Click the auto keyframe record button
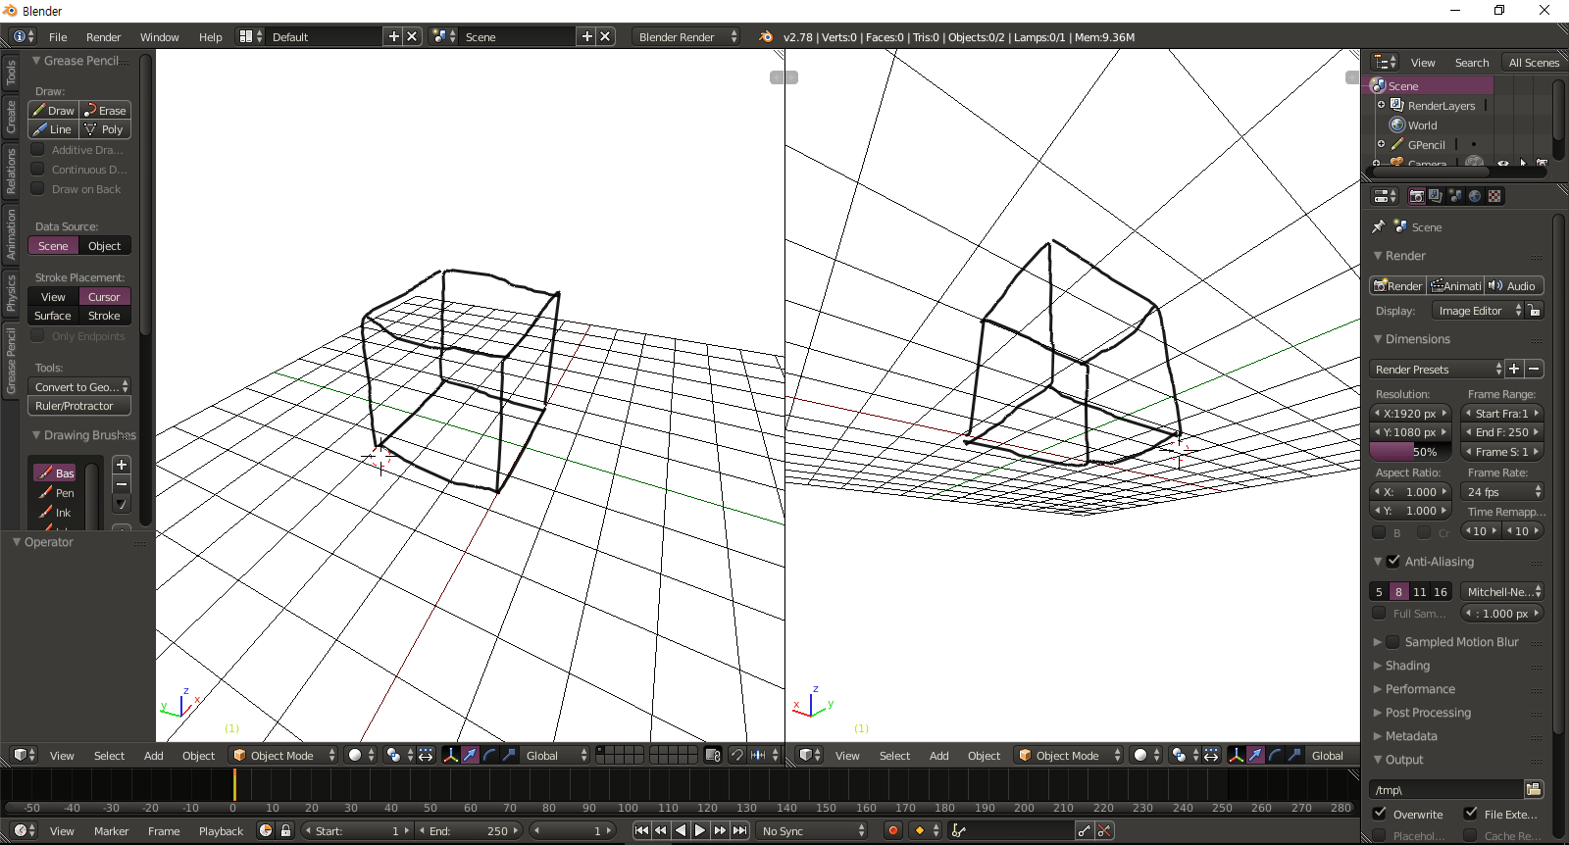Viewport: 1569px width, 845px height. click(892, 830)
